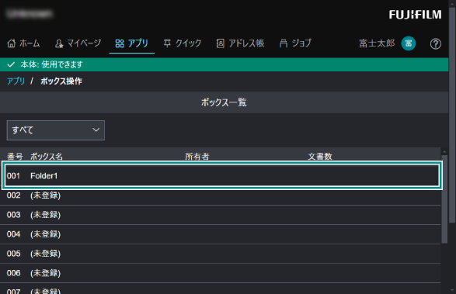Click the アプリ grid icon
This screenshot has width=456, height=294.
click(120, 43)
